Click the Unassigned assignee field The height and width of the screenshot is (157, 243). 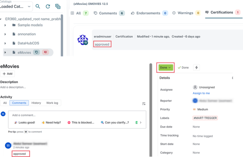204,87
